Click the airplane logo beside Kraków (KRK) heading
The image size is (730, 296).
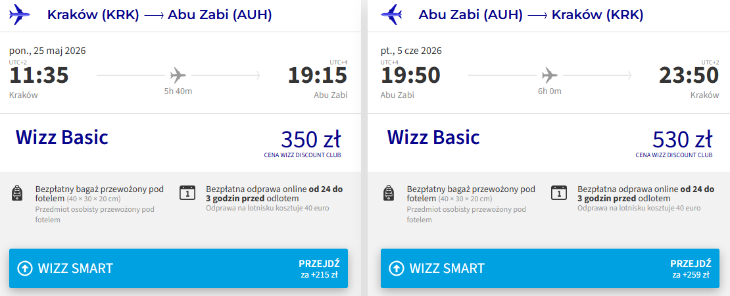(21, 14)
